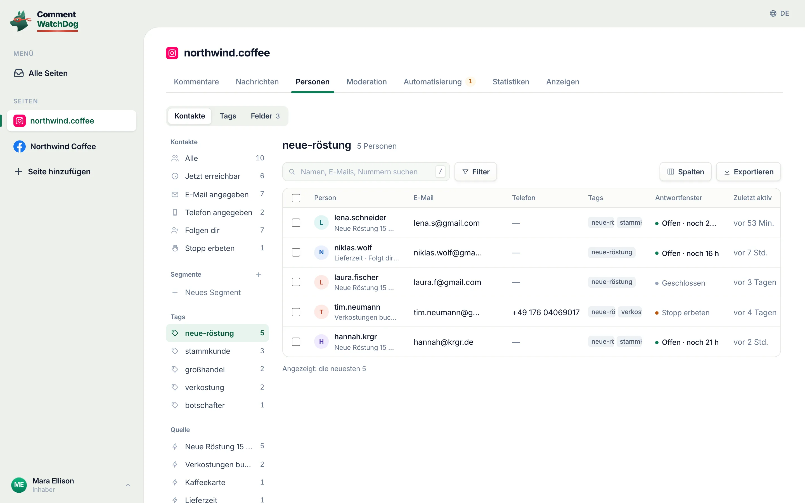Open the Spalten column chooser
This screenshot has height=503, width=805.
click(x=686, y=172)
